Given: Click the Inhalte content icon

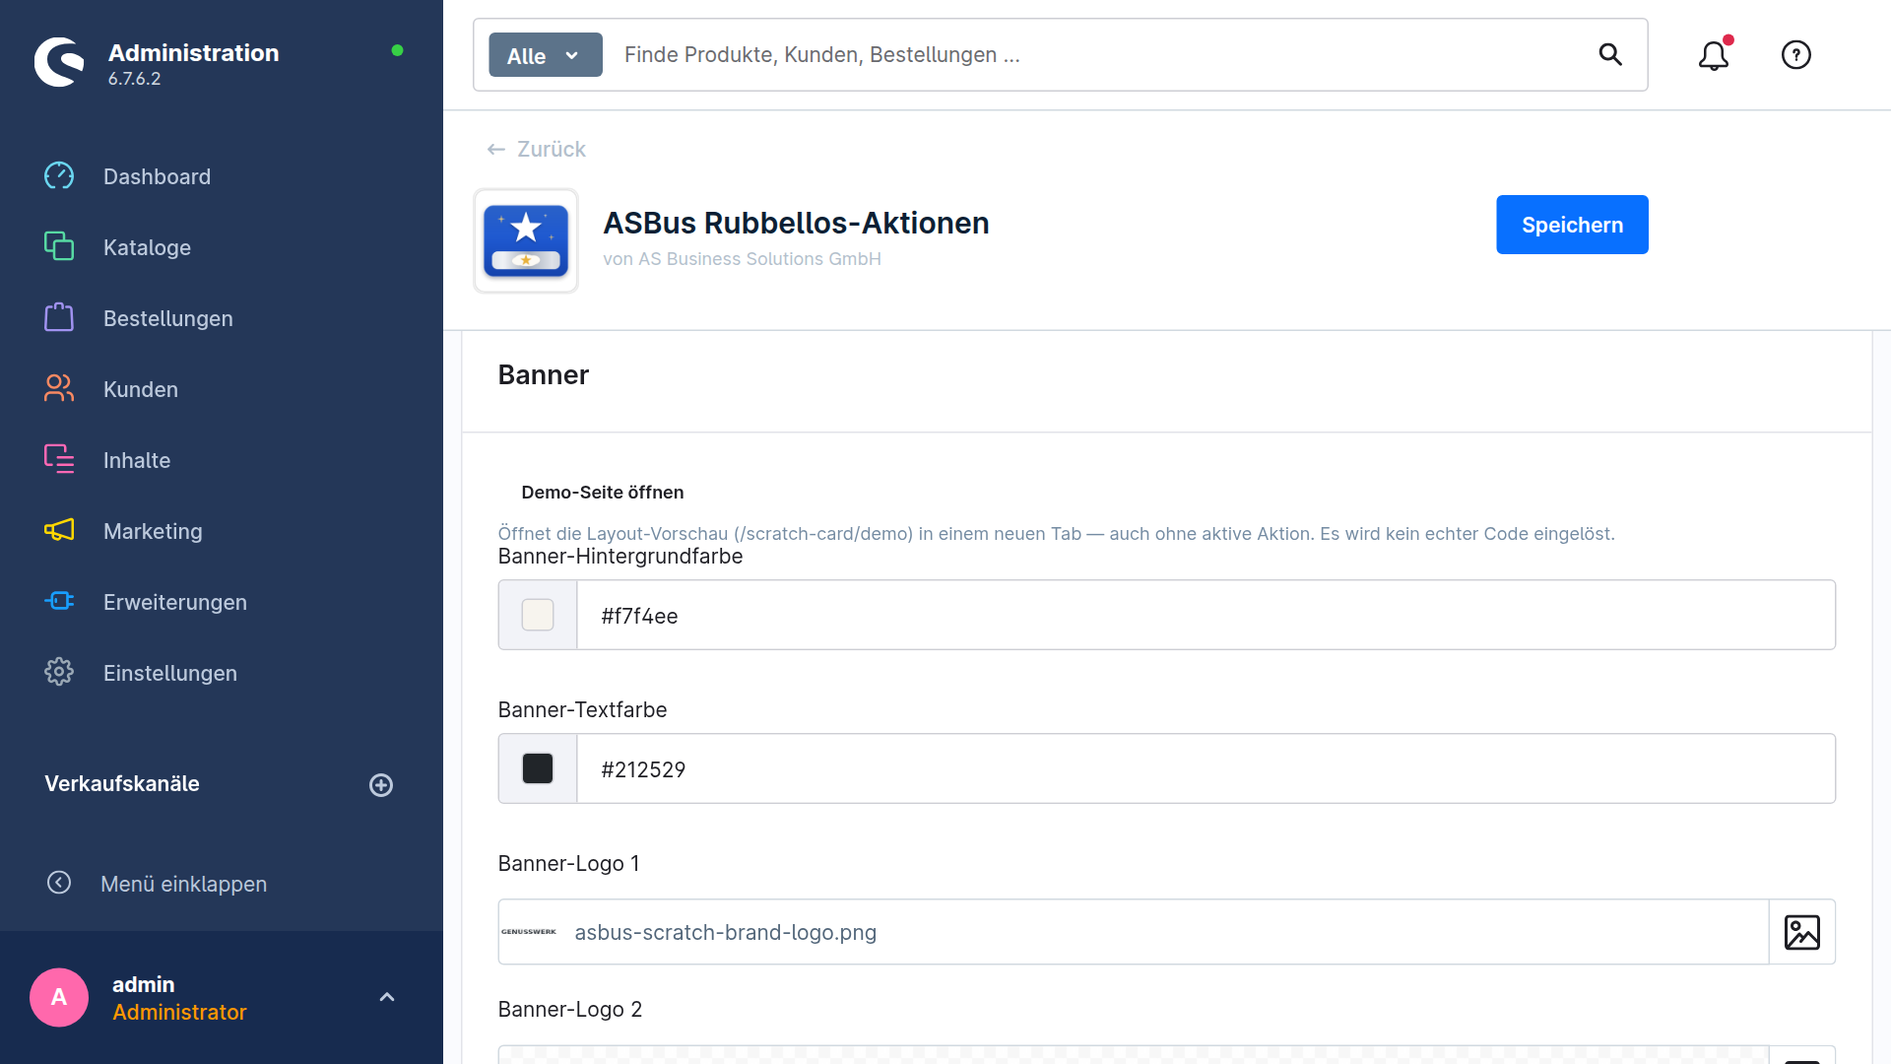Looking at the screenshot, I should pyautogui.click(x=59, y=459).
